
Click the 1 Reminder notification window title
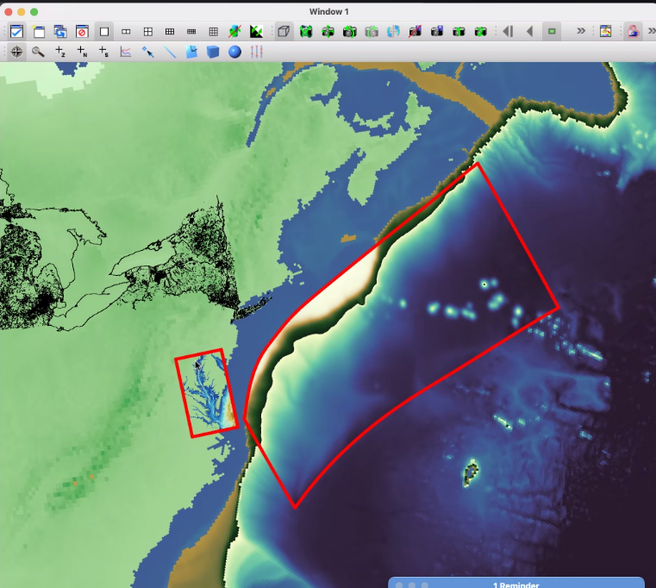point(516,585)
